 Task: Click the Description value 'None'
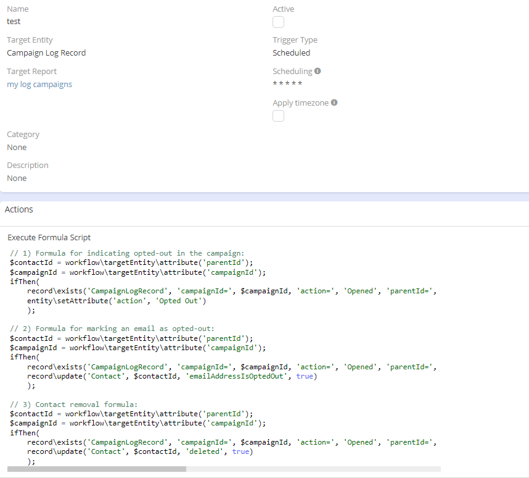point(17,178)
